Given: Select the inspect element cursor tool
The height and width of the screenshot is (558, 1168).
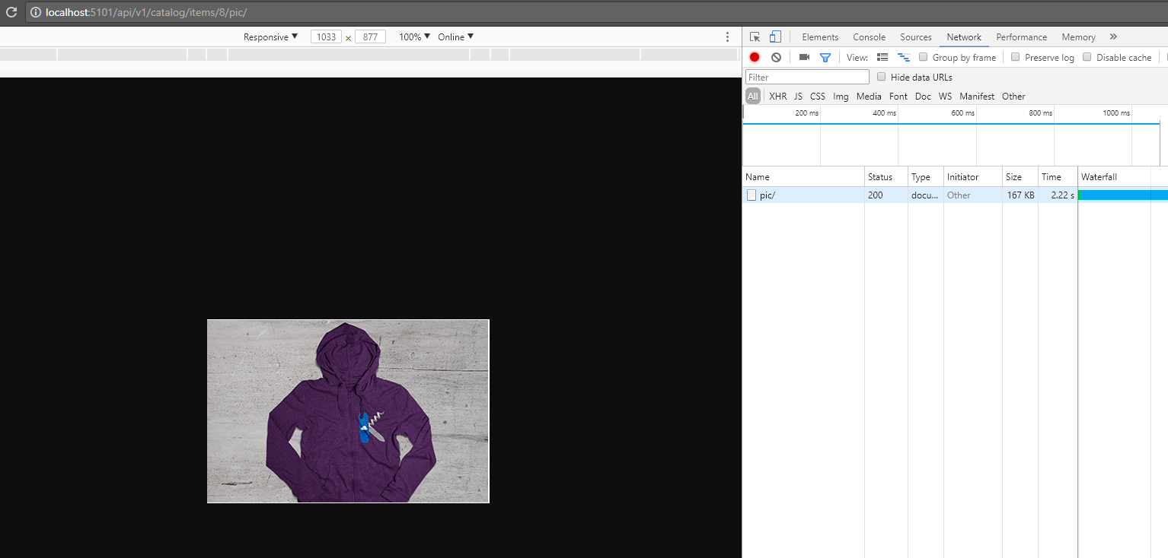Looking at the screenshot, I should (755, 36).
